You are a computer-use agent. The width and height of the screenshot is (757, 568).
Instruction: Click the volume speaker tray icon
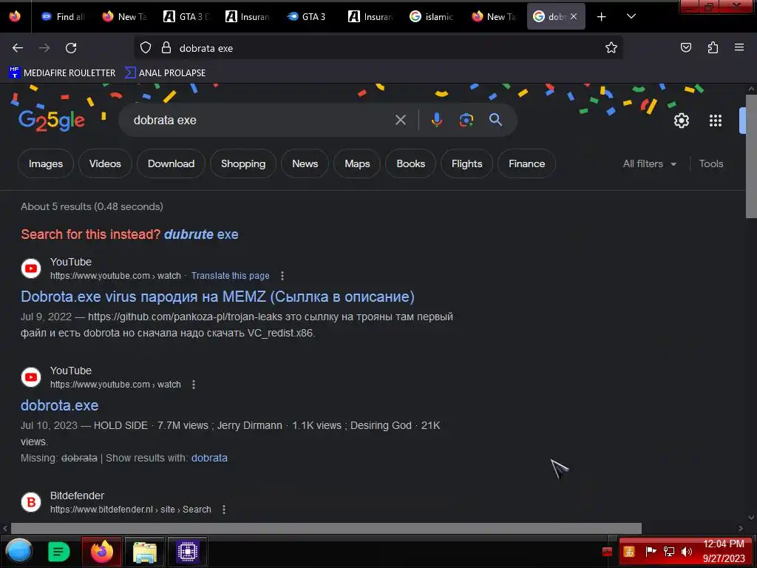[x=687, y=552]
